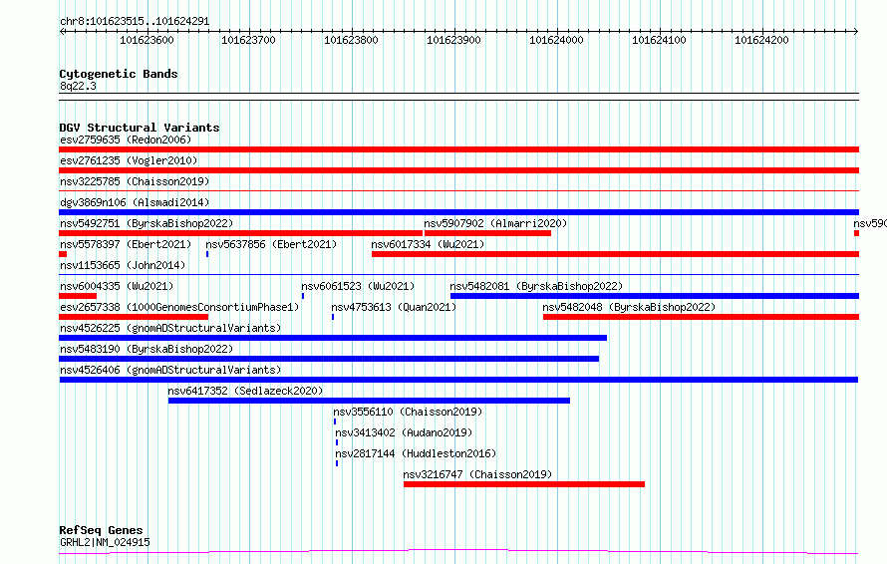Select the red bar of nsv3216747
The height and width of the screenshot is (564, 887).
click(524, 484)
